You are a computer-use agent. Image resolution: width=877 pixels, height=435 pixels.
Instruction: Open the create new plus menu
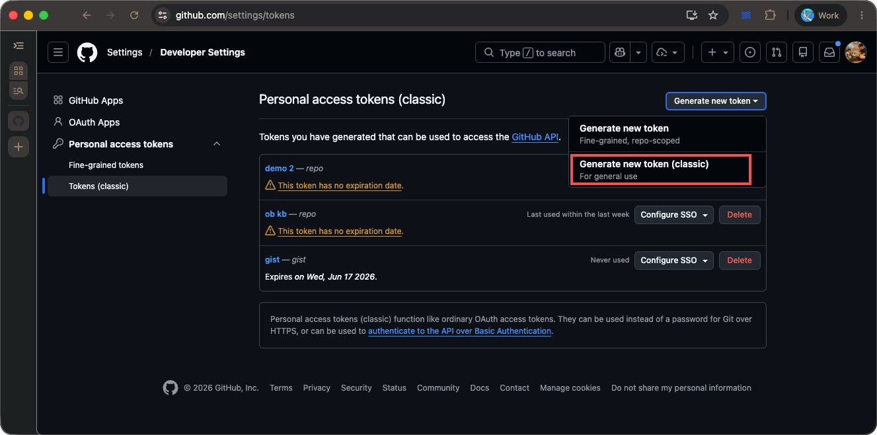coord(718,52)
